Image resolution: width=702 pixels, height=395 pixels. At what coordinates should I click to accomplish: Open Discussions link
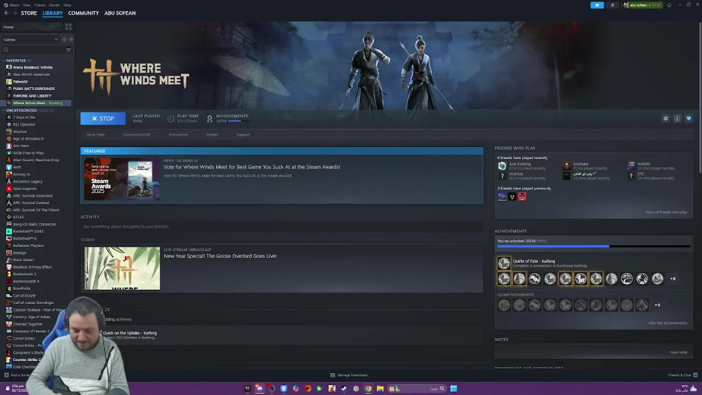click(x=178, y=134)
